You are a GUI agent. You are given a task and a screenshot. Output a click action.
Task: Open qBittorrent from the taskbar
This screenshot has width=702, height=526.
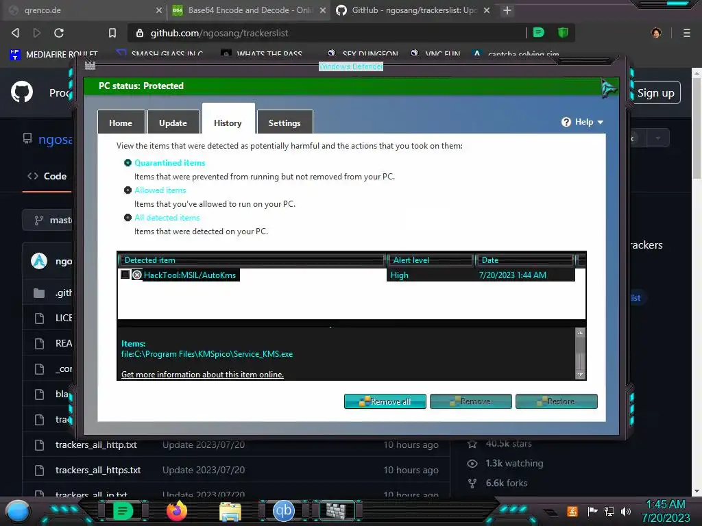click(283, 511)
